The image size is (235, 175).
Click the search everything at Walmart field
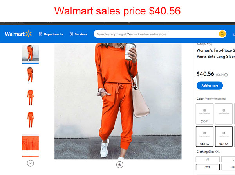pos(156,34)
